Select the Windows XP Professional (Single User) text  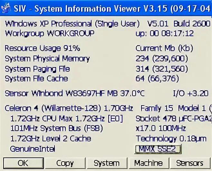pos(72,24)
